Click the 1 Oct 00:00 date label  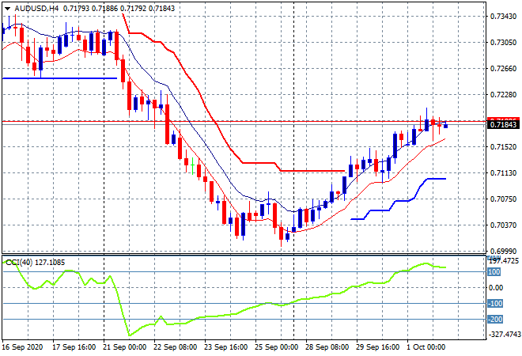coord(427,347)
